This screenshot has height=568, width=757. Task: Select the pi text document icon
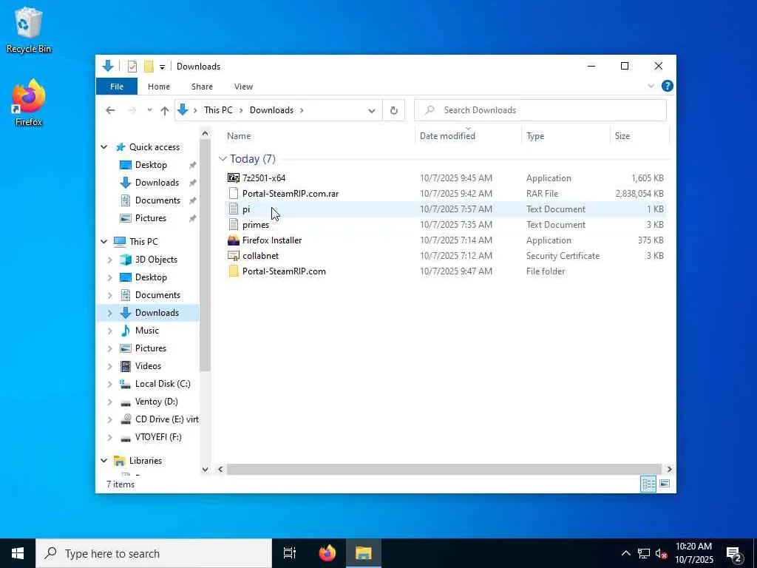[x=233, y=209]
